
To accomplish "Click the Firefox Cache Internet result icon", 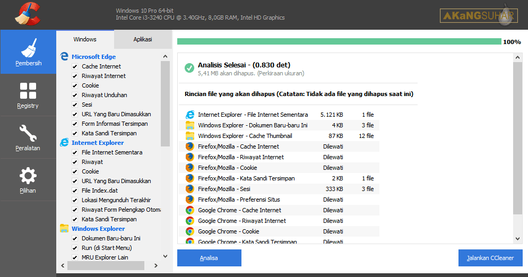I will pos(190,146).
